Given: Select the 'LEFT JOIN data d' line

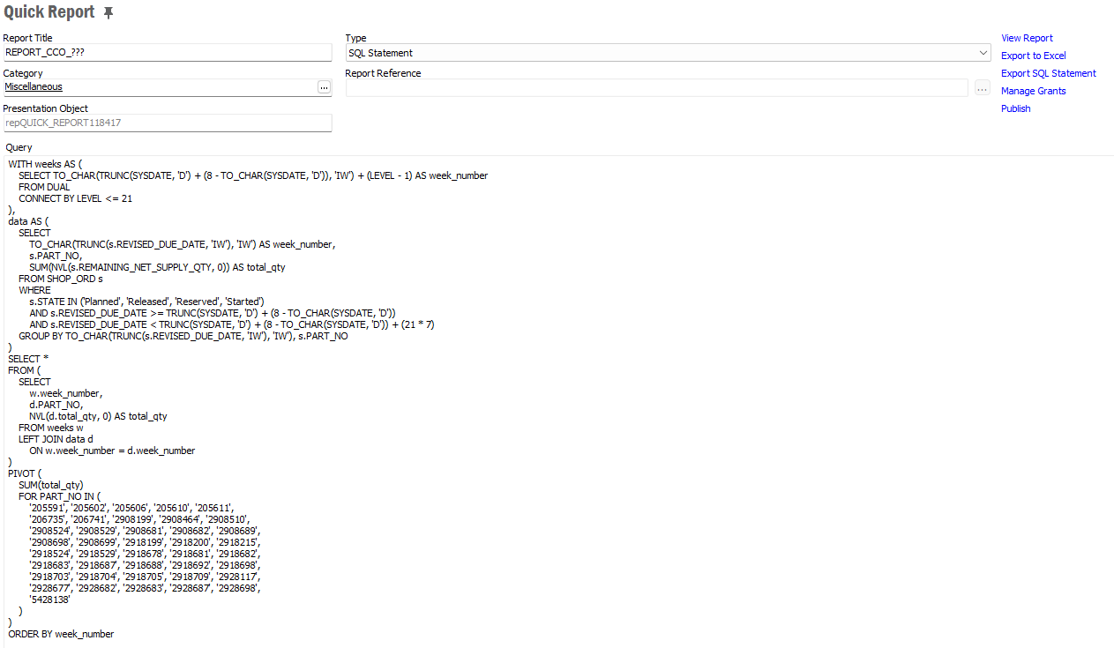Looking at the screenshot, I should [56, 439].
